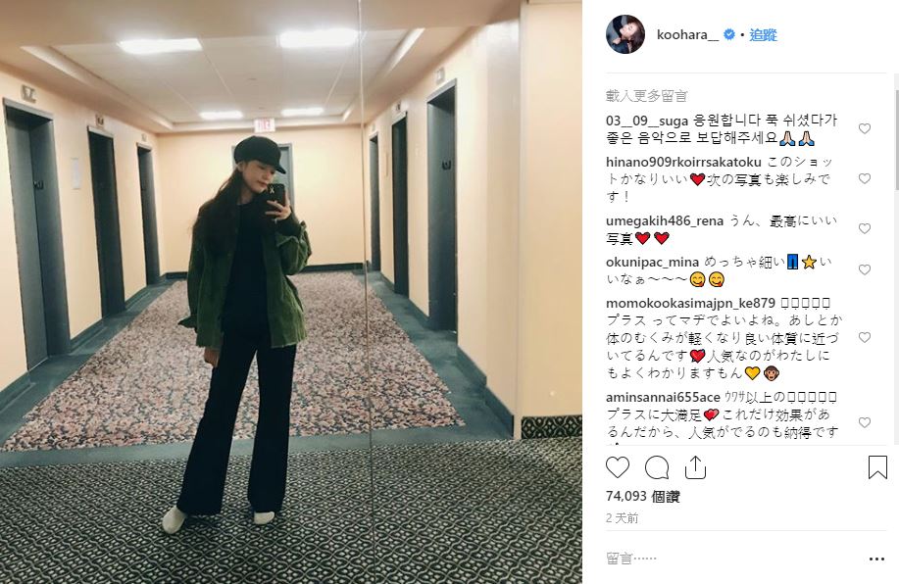Like the comment by aminsannai655ace
This screenshot has width=899, height=584.
[864, 423]
